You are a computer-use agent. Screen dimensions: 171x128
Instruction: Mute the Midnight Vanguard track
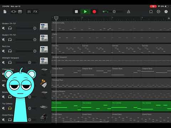4,63
